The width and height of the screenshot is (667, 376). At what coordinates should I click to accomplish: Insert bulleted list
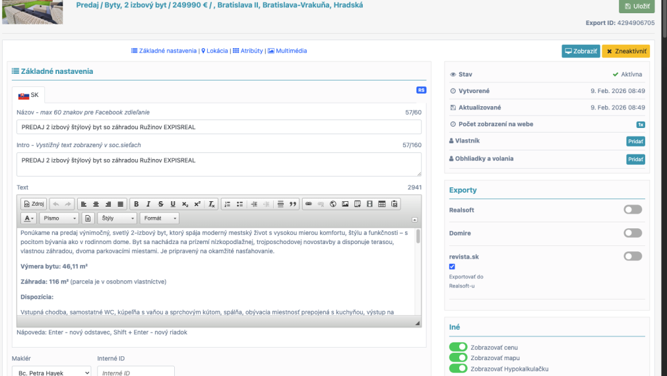[240, 204]
